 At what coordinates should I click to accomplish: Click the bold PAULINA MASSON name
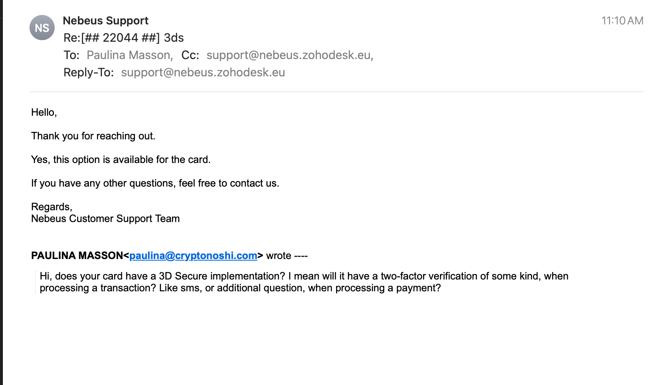[x=77, y=255]
